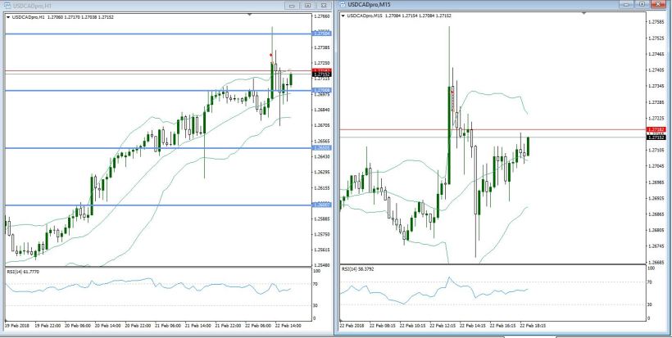
Task: Click the red price level label on M15
Action: [656, 129]
